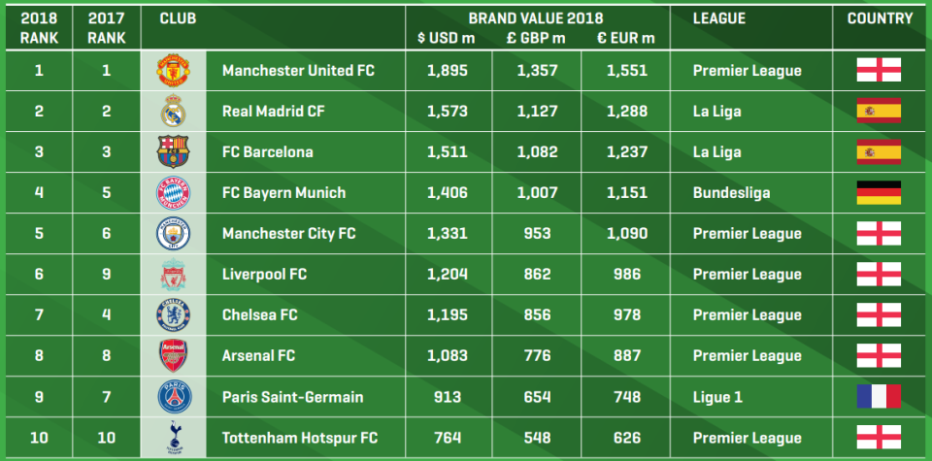Click the Bundesliga league text
The height and width of the screenshot is (461, 932).
731,193
